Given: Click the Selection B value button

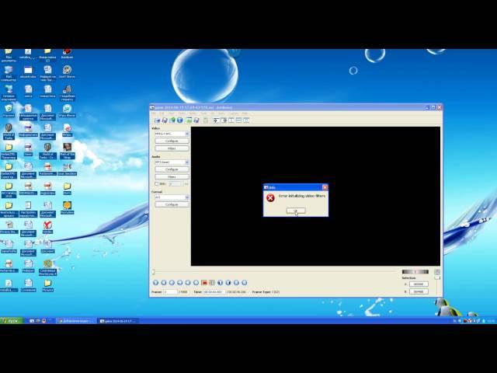Looking at the screenshot, I should (x=419, y=291).
